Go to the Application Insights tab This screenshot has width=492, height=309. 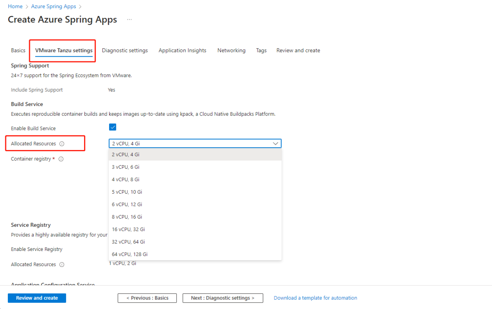click(182, 51)
